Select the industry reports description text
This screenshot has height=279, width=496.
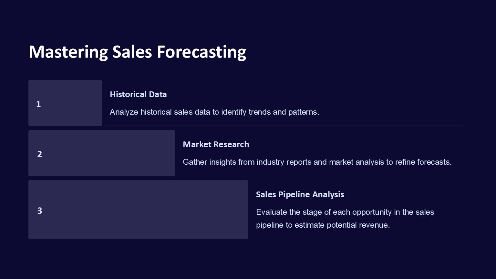tap(317, 162)
